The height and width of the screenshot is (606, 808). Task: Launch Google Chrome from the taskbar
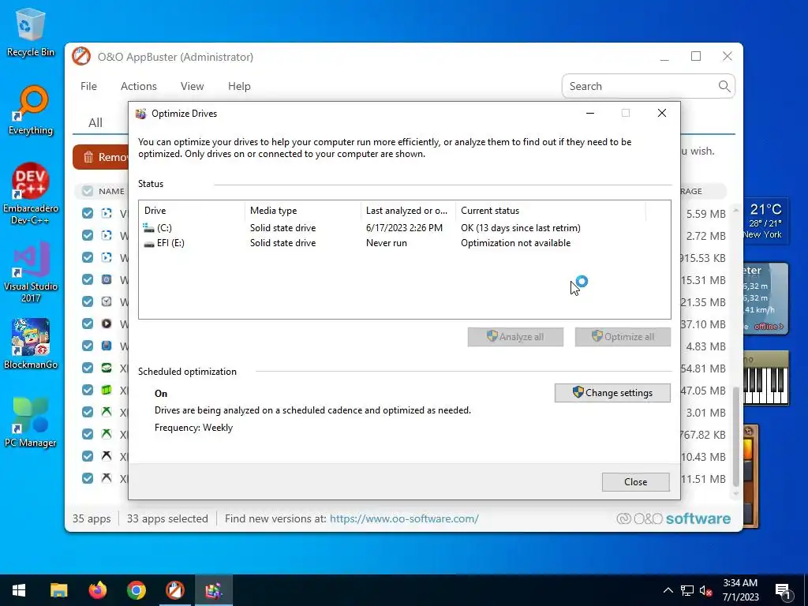pos(136,590)
